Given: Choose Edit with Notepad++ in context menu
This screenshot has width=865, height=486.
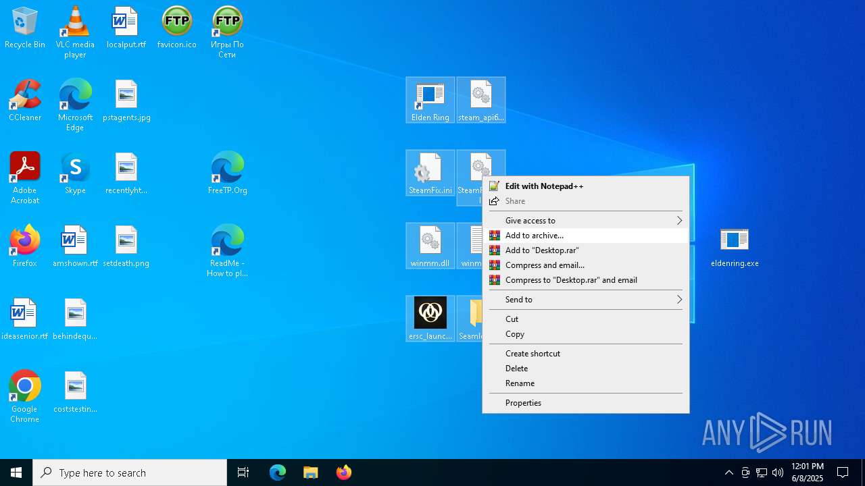Looking at the screenshot, I should (x=585, y=186).
